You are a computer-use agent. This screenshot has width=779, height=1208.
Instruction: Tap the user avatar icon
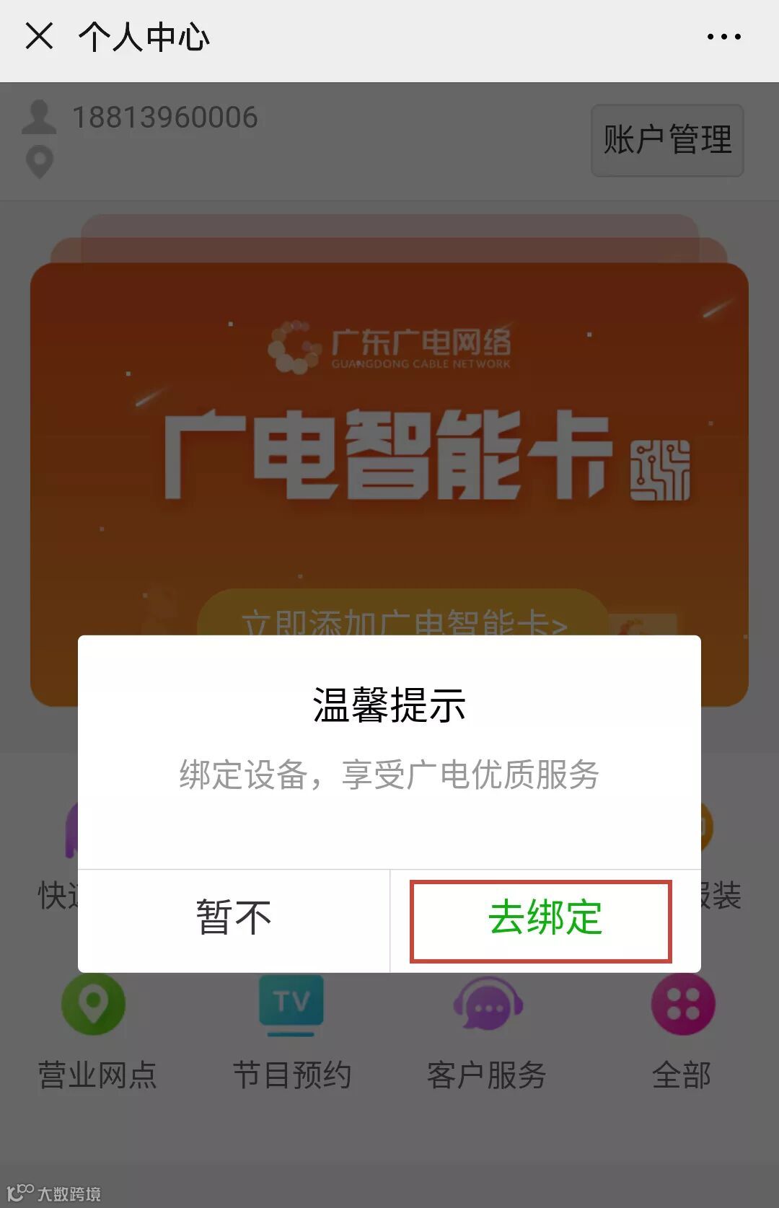(x=39, y=117)
